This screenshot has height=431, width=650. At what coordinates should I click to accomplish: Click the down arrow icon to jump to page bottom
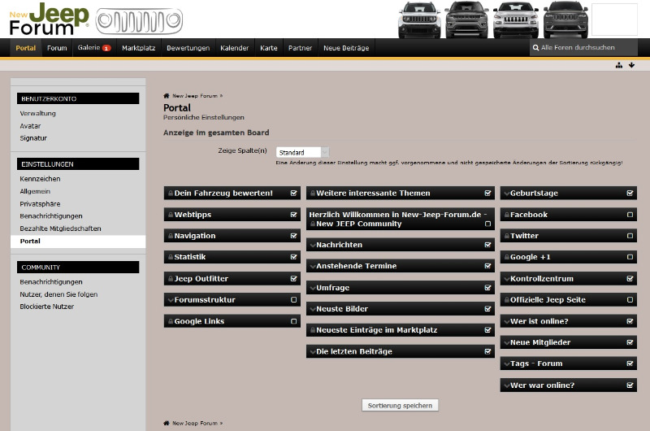tap(631, 65)
